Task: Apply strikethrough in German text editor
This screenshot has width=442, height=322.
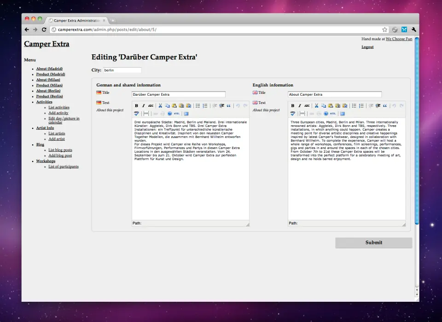Action: pos(151,106)
